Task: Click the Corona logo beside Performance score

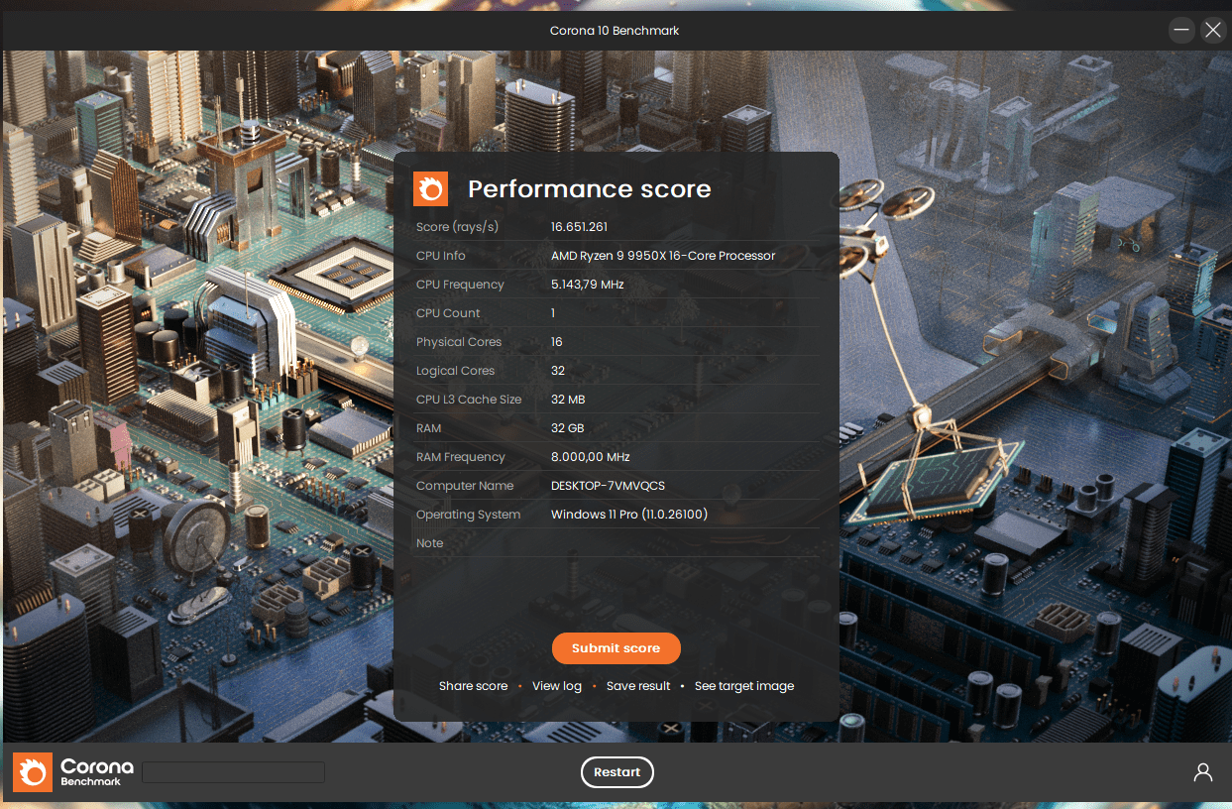Action: click(x=431, y=188)
